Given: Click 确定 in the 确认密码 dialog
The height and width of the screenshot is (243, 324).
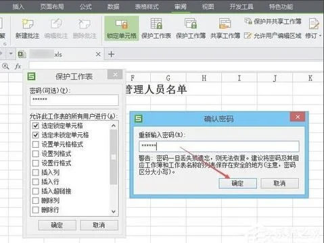Looking at the screenshot, I should click(237, 184).
